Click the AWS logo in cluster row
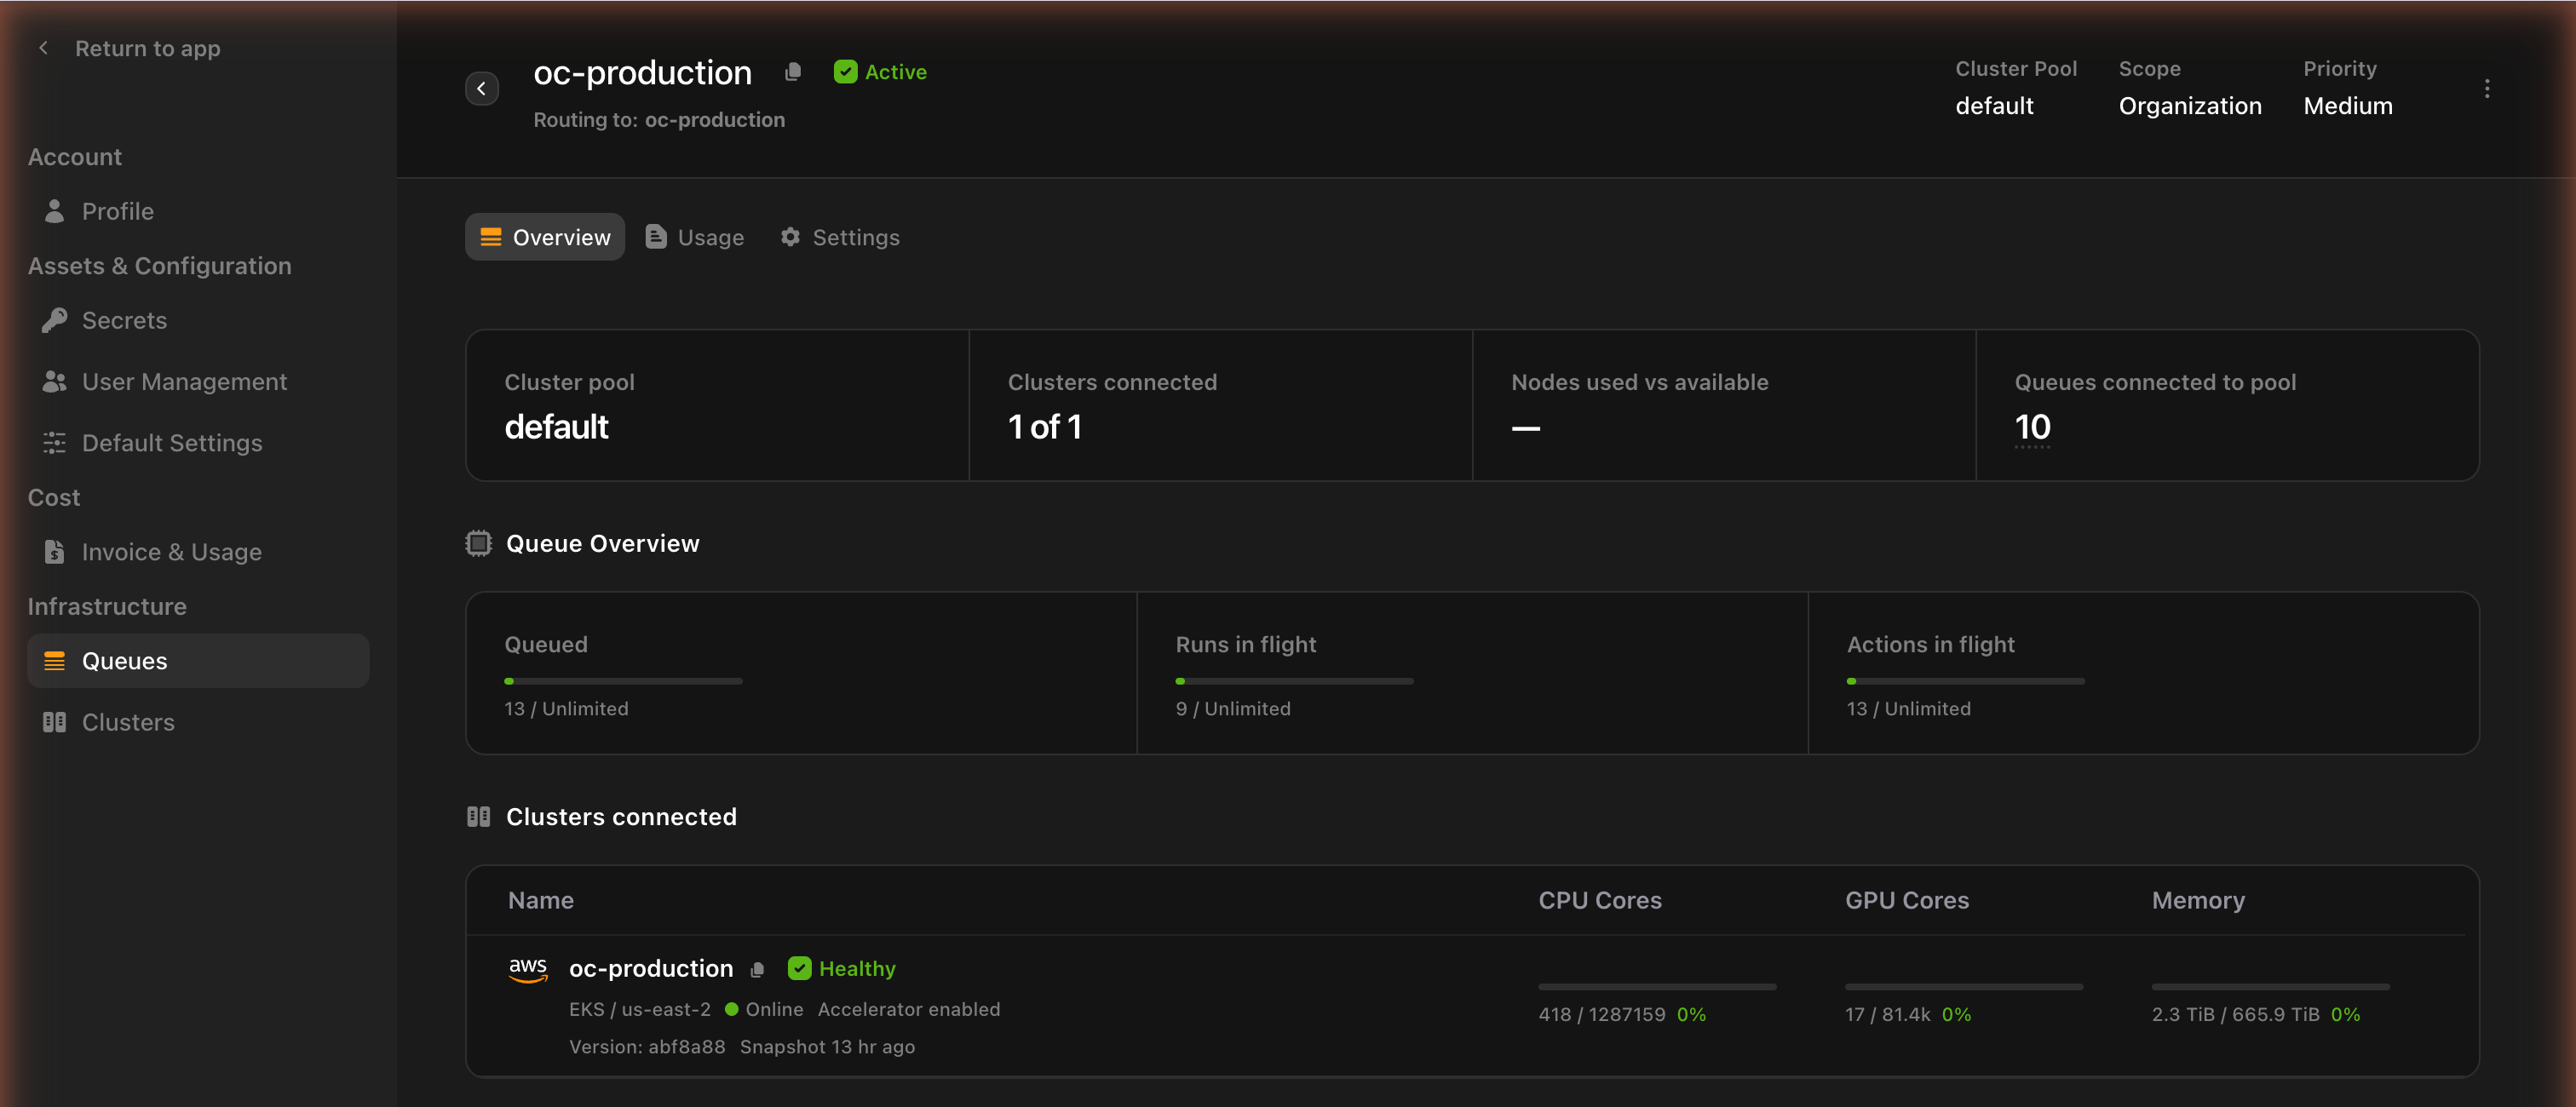This screenshot has height=1107, width=2576. coord(528,969)
